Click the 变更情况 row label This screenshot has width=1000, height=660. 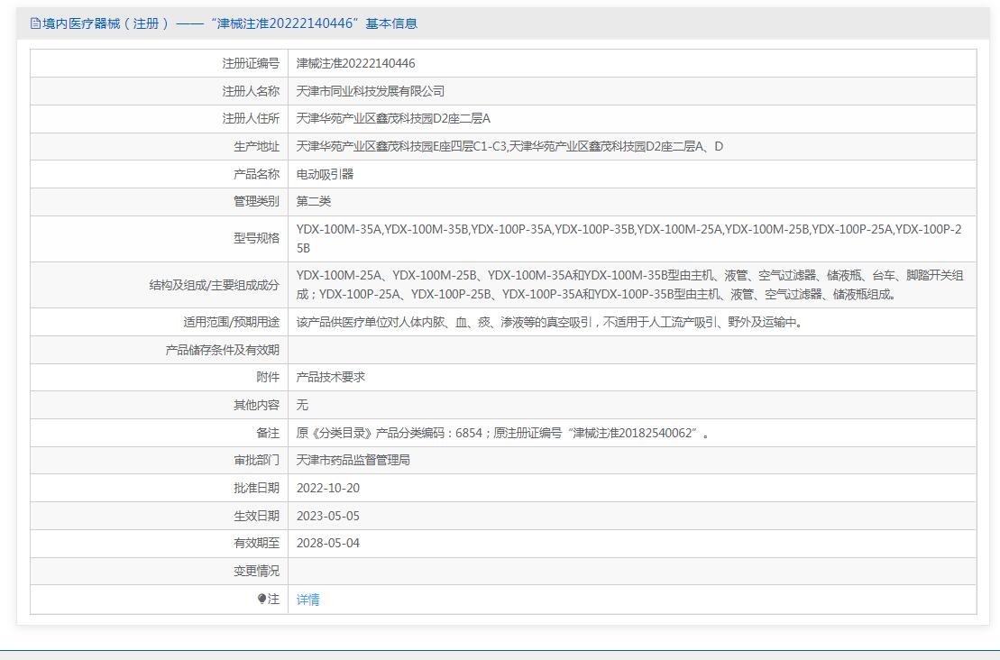point(256,571)
